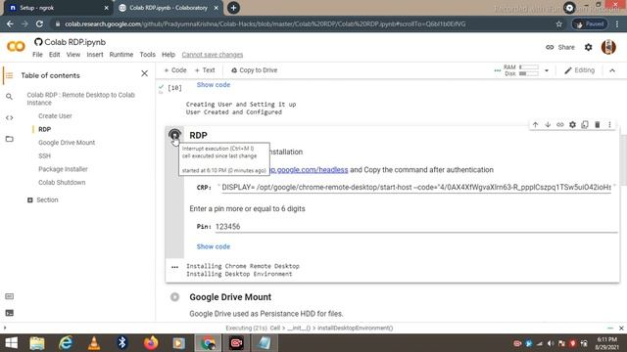Open the Insert menu
The image size is (627, 352).
(95, 55)
